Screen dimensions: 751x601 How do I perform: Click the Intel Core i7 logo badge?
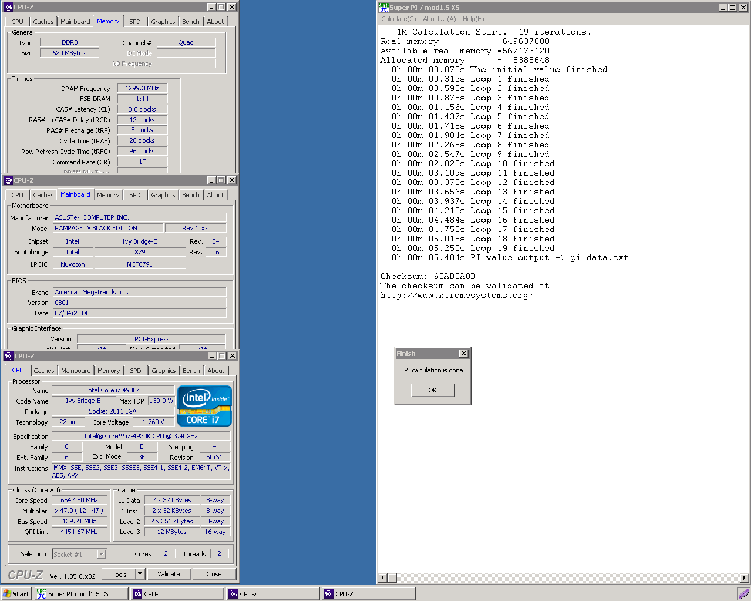[204, 406]
